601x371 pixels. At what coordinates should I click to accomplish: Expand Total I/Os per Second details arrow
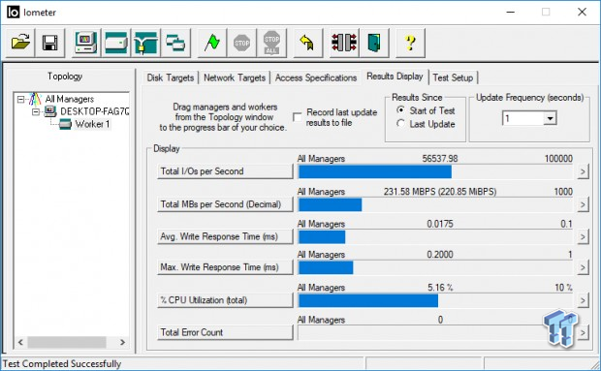(583, 171)
